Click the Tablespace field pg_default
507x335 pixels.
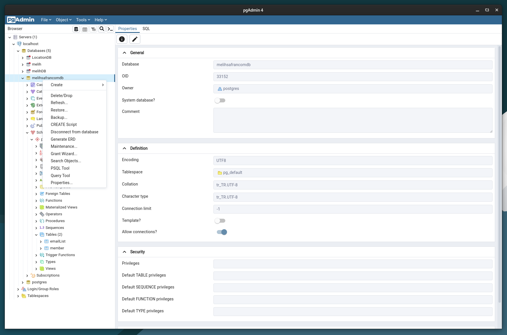pyautogui.click(x=353, y=173)
